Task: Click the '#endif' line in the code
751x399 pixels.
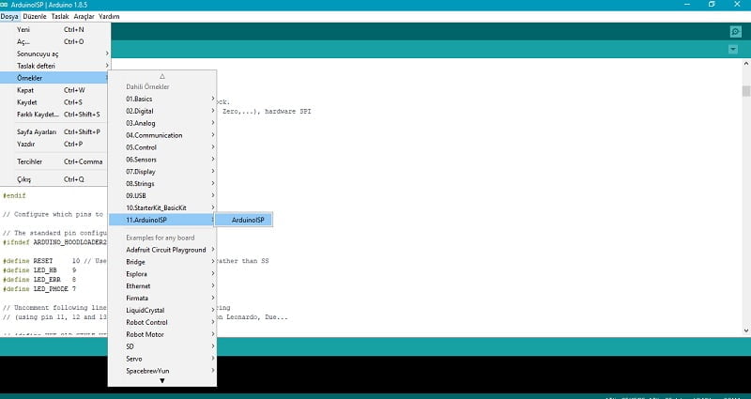Action: point(14,195)
